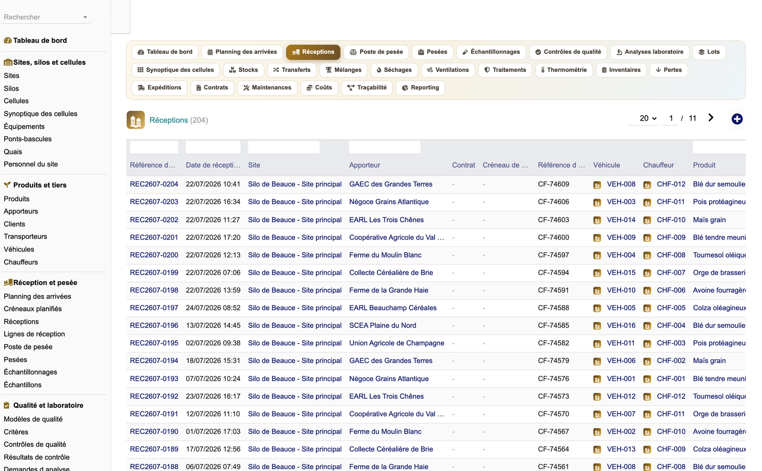Image resolution: width=762 pixels, height=471 pixels.
Task: Click the vehicle icon next to VEH-008 in row REC2607-0204
Action: [597, 185]
